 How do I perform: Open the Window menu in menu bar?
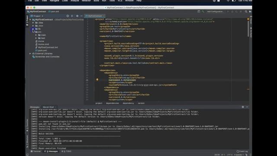(x=129, y=1)
